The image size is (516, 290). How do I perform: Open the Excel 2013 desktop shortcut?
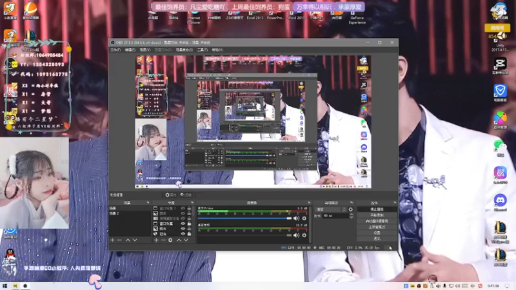255,15
